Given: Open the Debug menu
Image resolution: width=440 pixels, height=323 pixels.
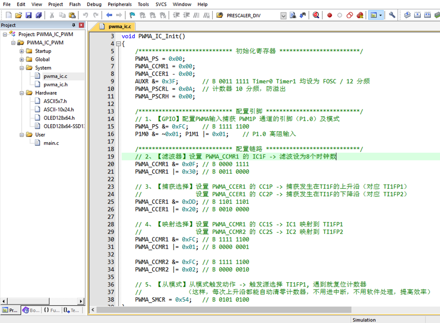Looking at the screenshot, I should point(94,4).
